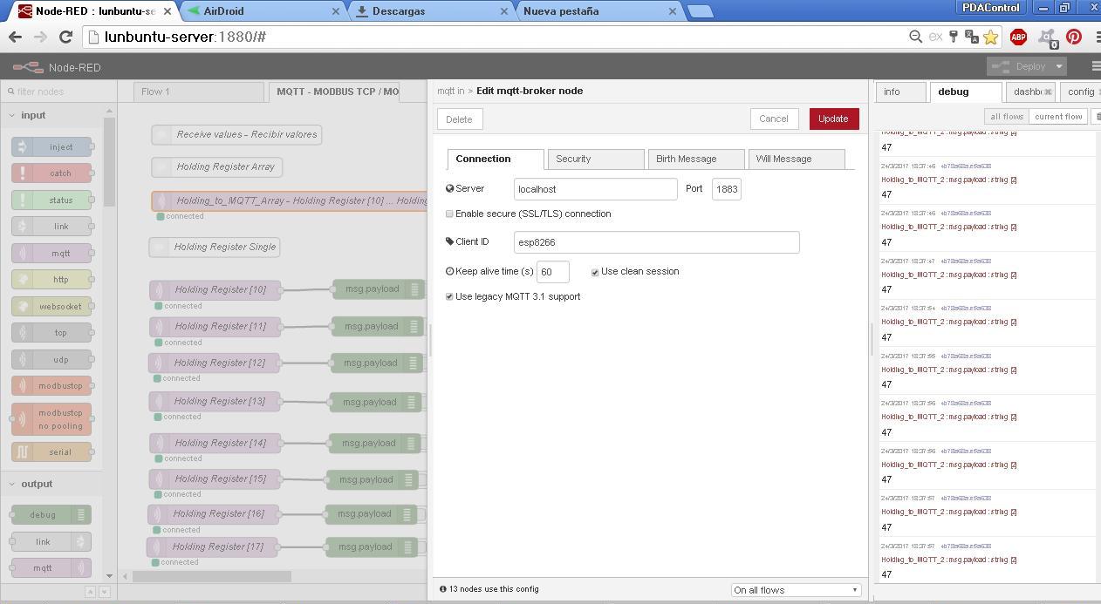This screenshot has width=1101, height=604.
Task: Enable secure (SSL/TLS) connection checkbox
Action: click(x=449, y=214)
